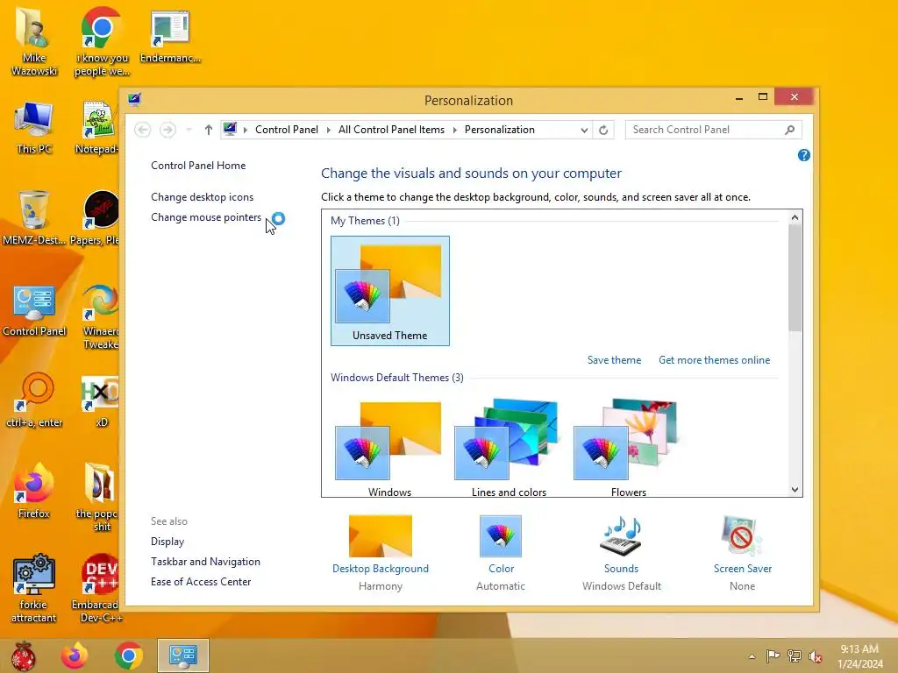Open the xD HxD desktop shortcut
The width and height of the screenshot is (898, 673).
(100, 400)
